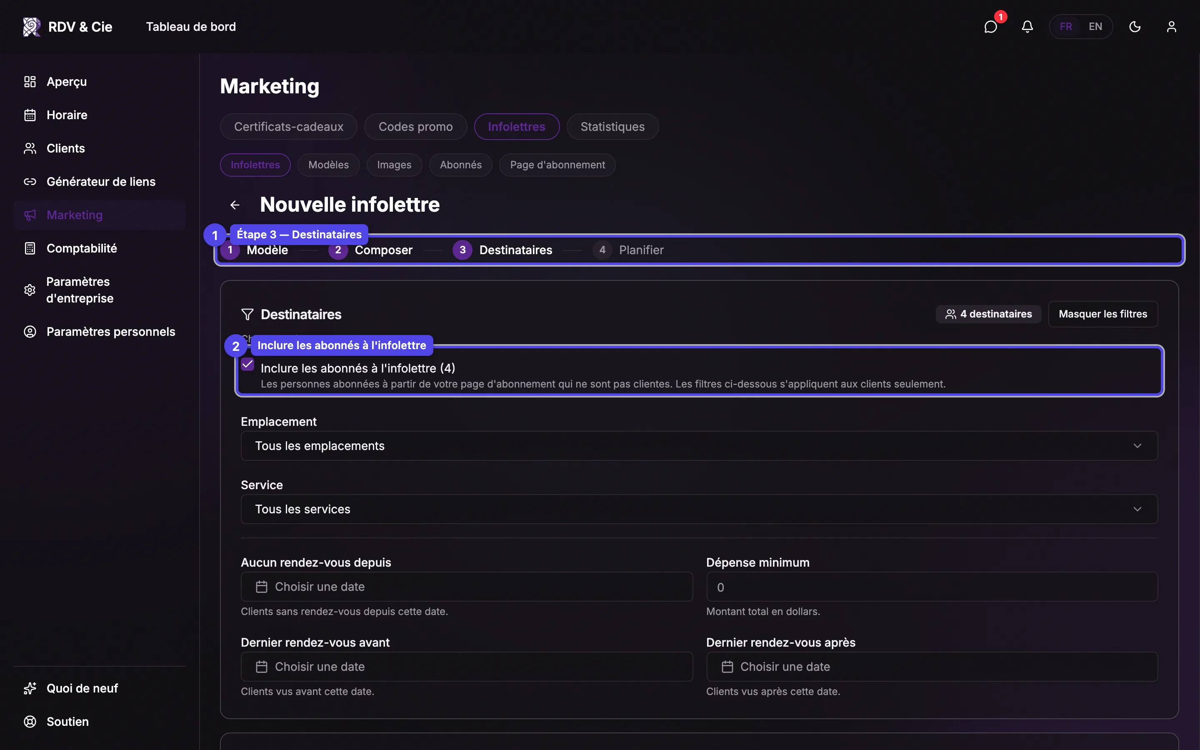Viewport: 1200px width, 750px height.
Task: Open the Page d'abonnement sub-tab
Action: point(557,165)
